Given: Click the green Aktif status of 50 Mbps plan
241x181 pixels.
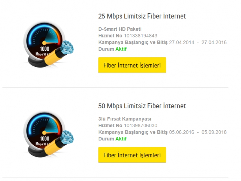Looking at the screenshot, I should (x=121, y=139).
